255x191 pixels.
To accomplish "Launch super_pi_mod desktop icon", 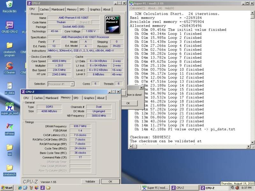I will [x=10, y=109].
